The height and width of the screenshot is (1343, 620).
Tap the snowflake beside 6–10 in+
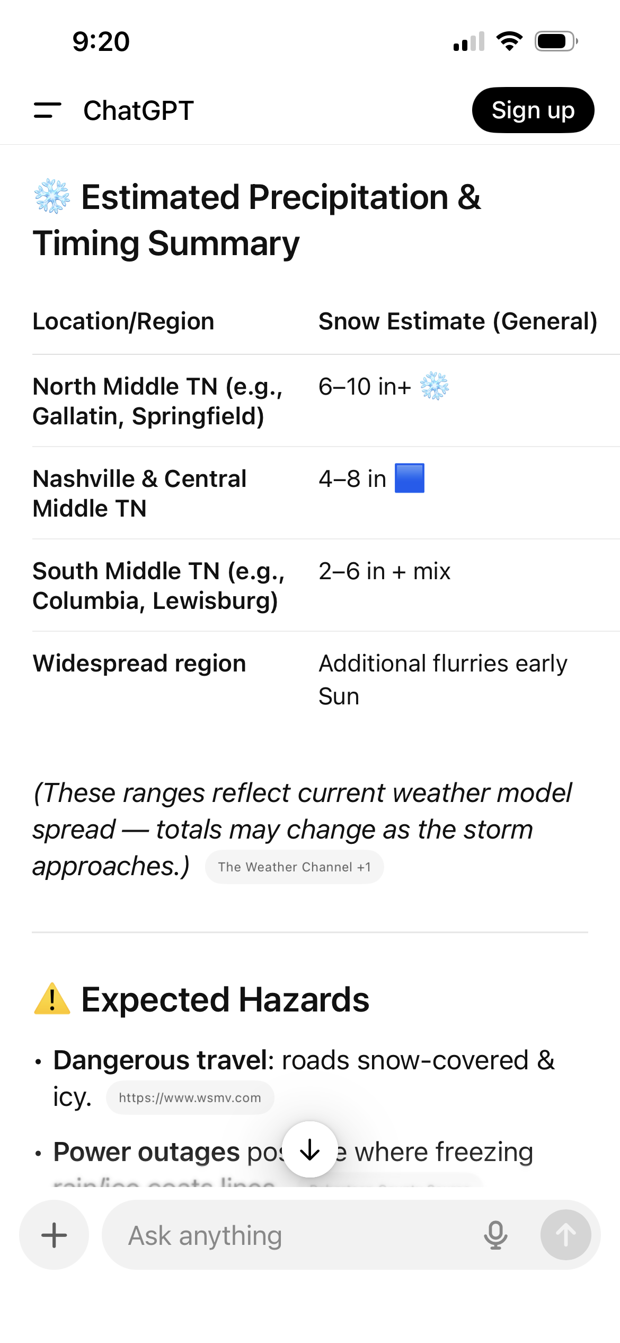tap(434, 386)
